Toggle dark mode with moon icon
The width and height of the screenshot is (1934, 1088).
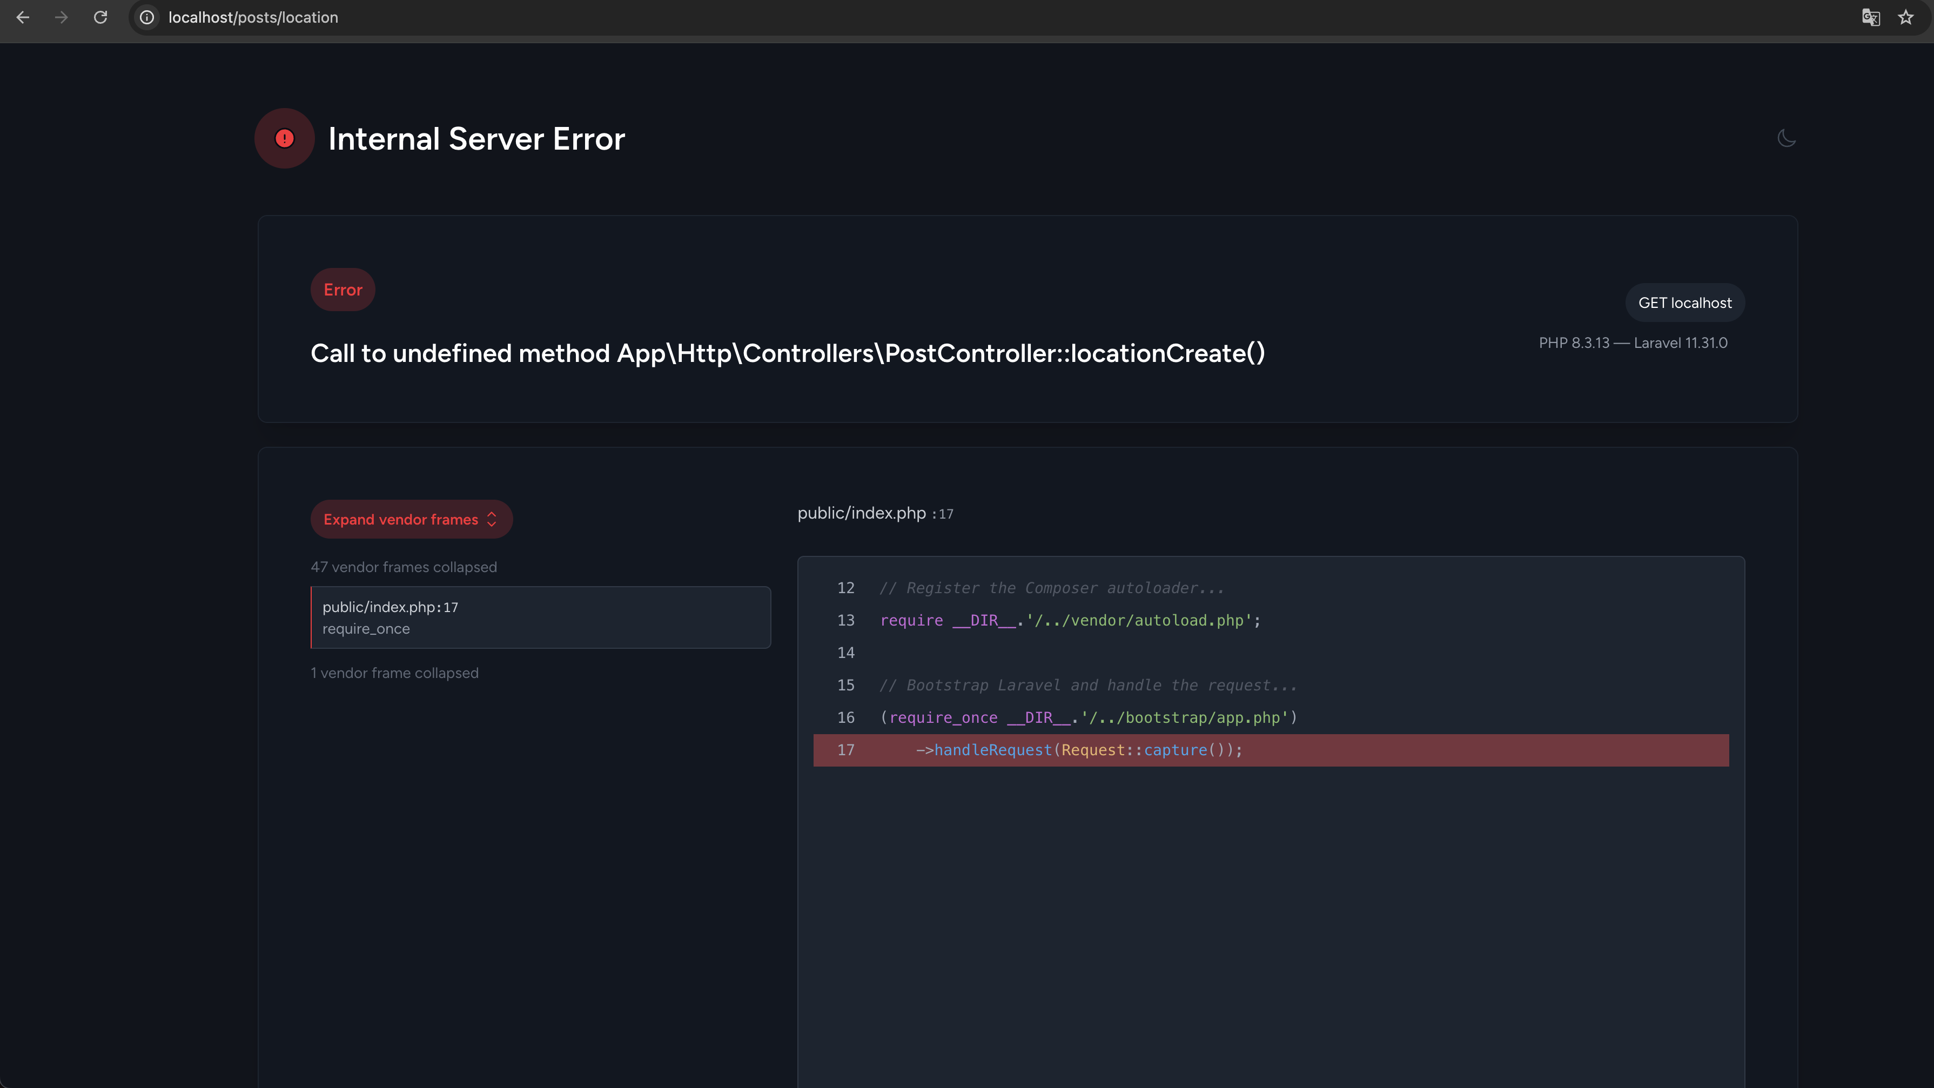(1786, 138)
